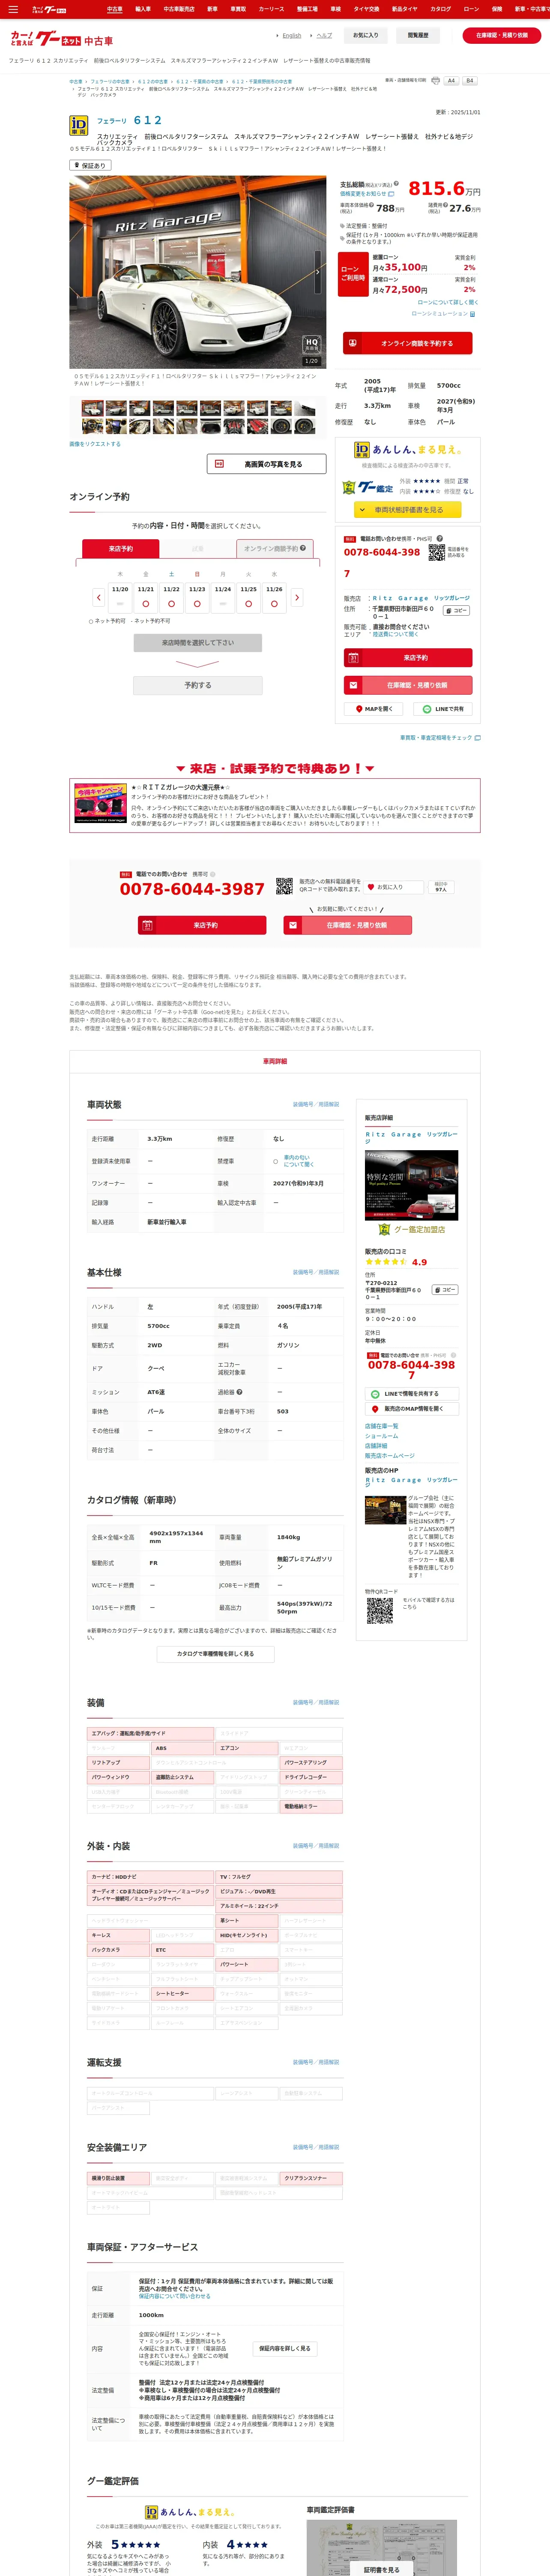
Task: Open 来店時間を選択して下さい time selector
Action: click(x=197, y=643)
